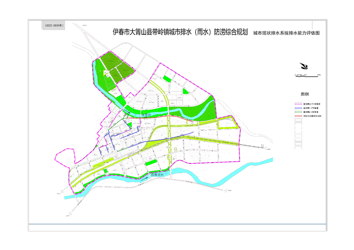The height and width of the screenshot is (250, 354).
Task: Click the subtitle 城市现状排水系统排水能力评估图
Action: 286,33
